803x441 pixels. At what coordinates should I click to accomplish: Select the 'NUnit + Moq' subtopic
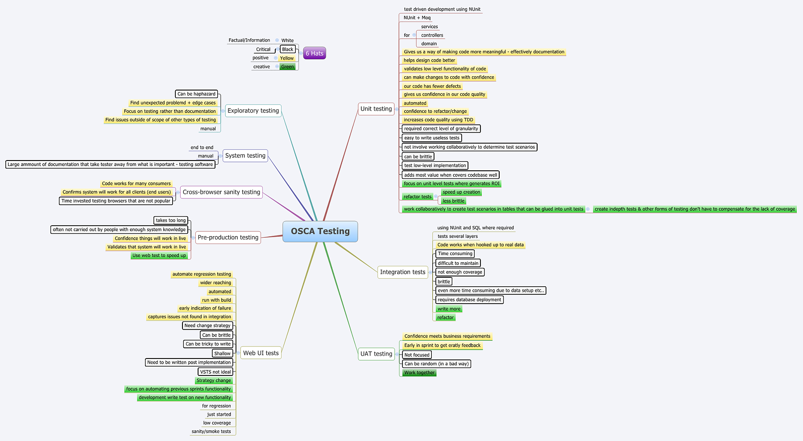(417, 18)
